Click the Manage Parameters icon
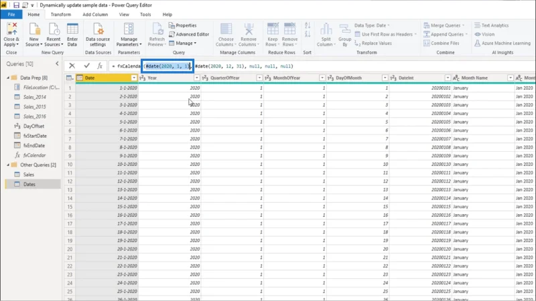This screenshot has height=301, width=536. [x=129, y=29]
